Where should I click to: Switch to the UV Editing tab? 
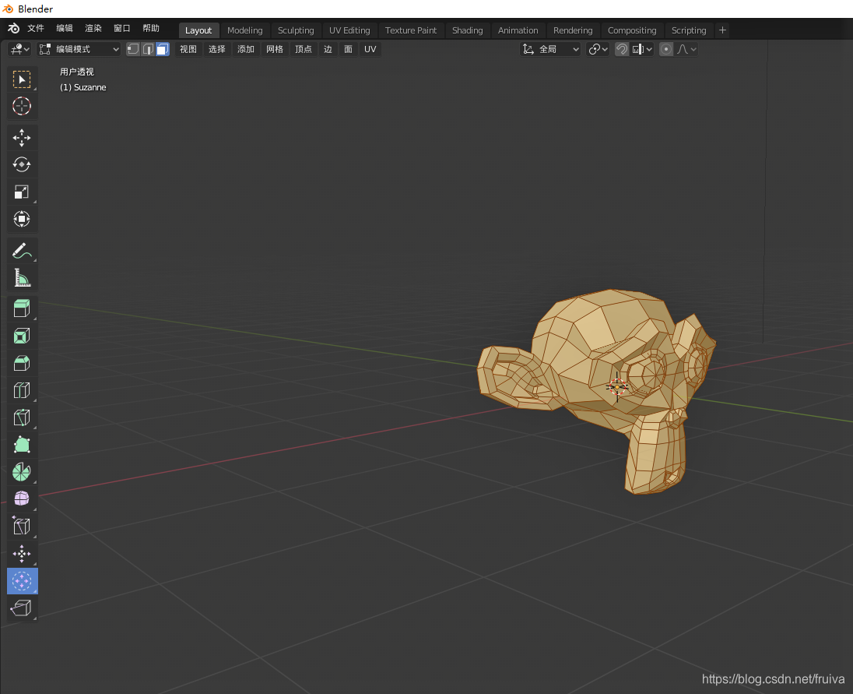(349, 30)
